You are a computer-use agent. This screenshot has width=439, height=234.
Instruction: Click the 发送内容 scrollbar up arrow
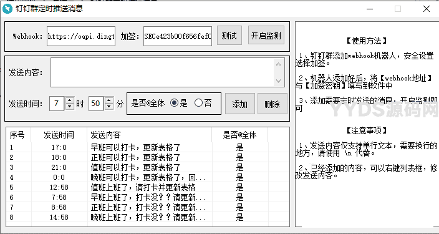coord(278,64)
